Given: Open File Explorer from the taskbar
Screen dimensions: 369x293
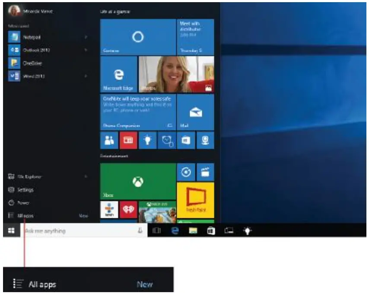Looking at the screenshot, I should (193, 231).
